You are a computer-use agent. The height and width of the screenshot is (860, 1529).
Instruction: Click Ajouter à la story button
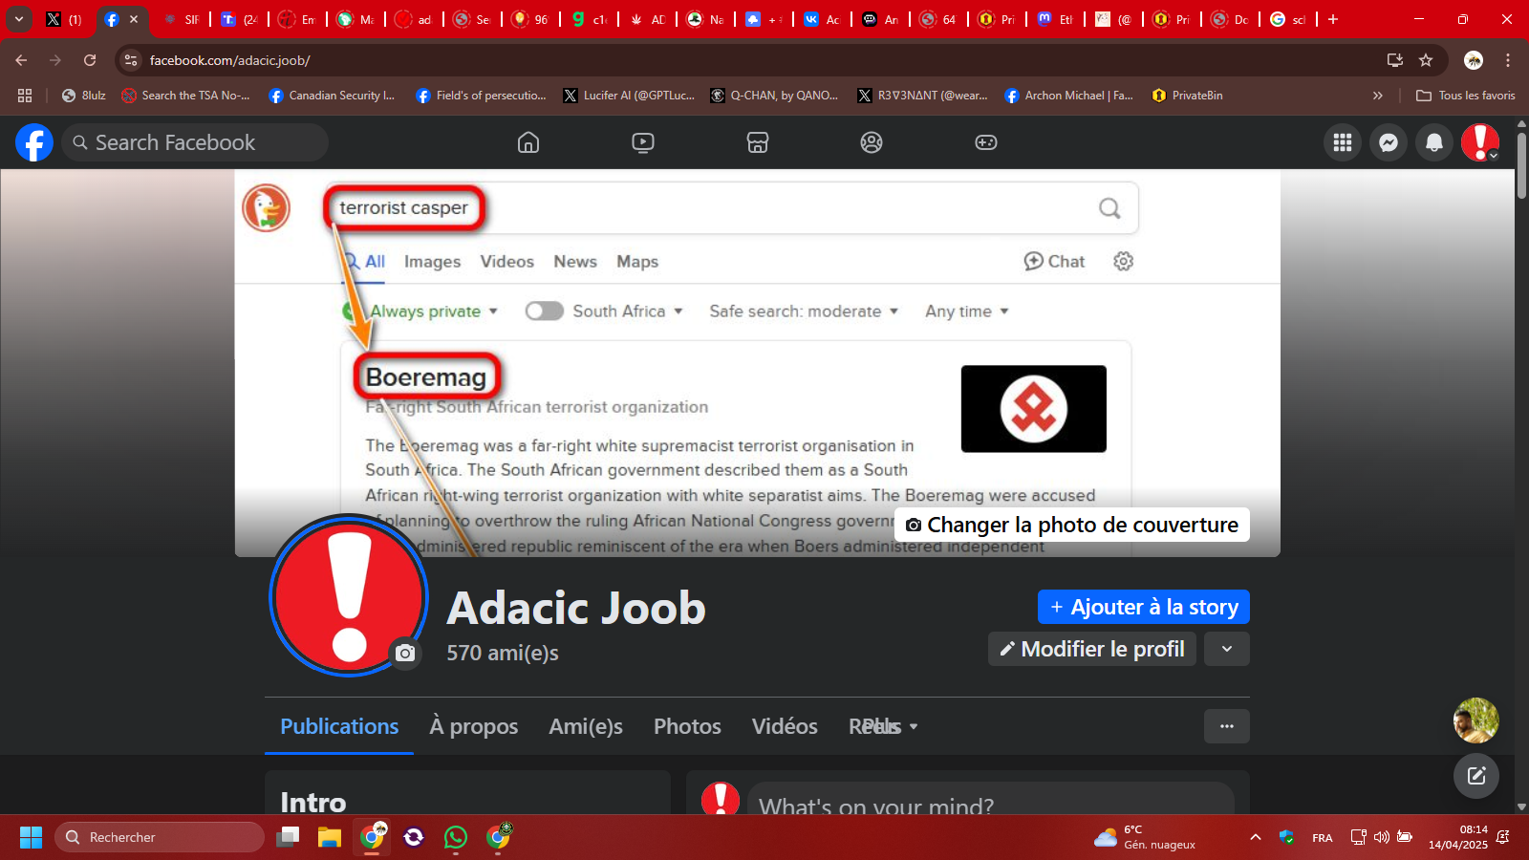click(x=1144, y=607)
